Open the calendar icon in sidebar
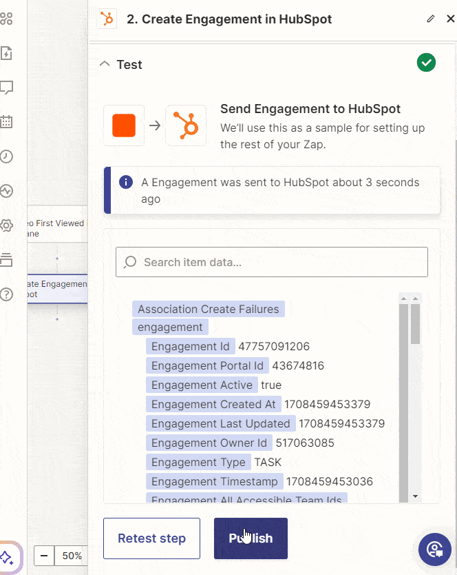 point(6,121)
